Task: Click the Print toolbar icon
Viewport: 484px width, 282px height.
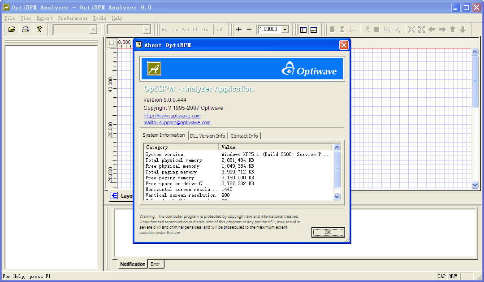Action: pos(26,29)
